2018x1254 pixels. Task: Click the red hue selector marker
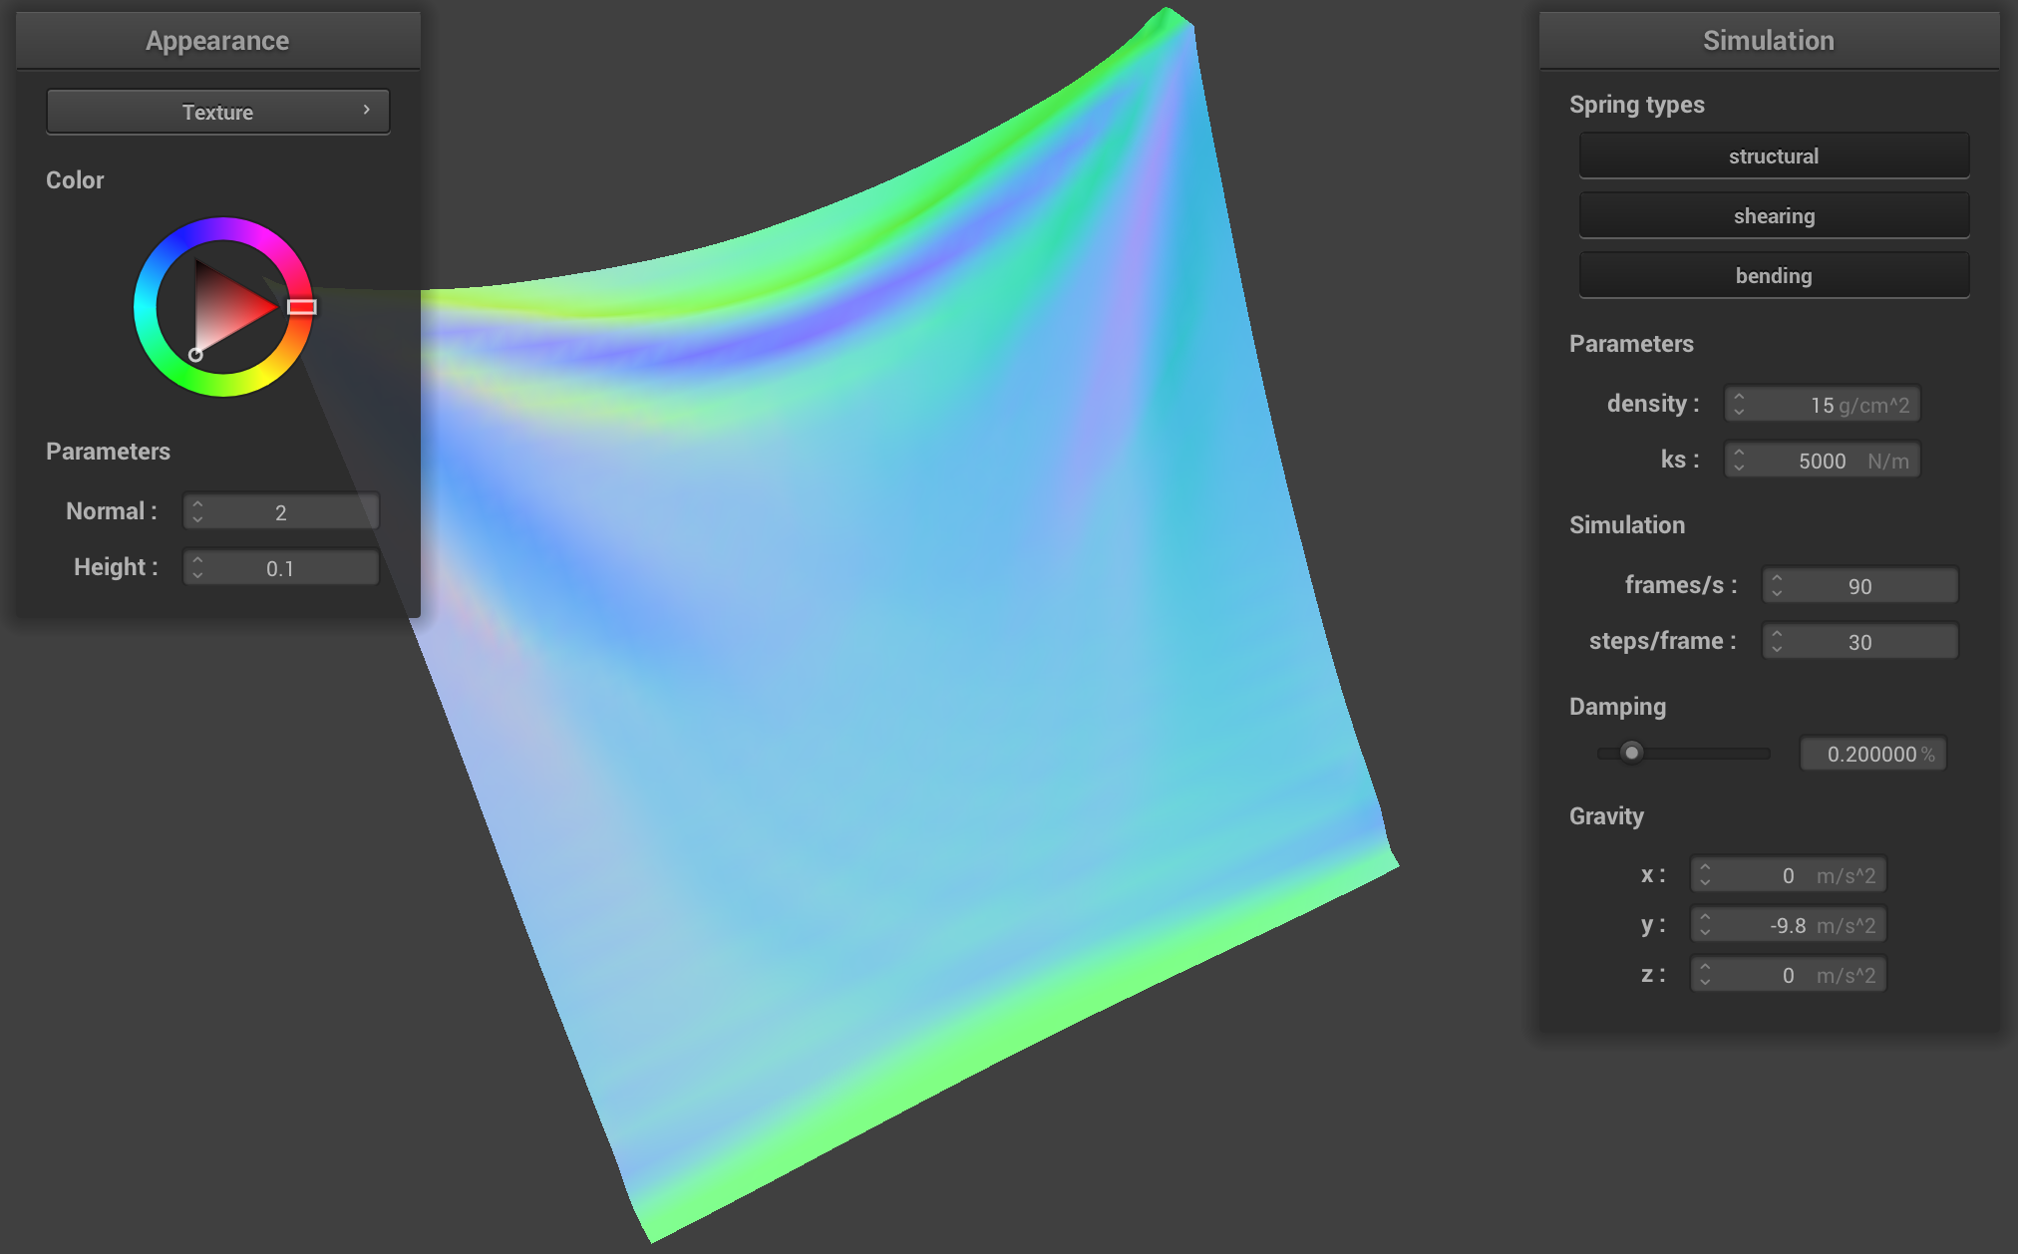[x=302, y=307]
